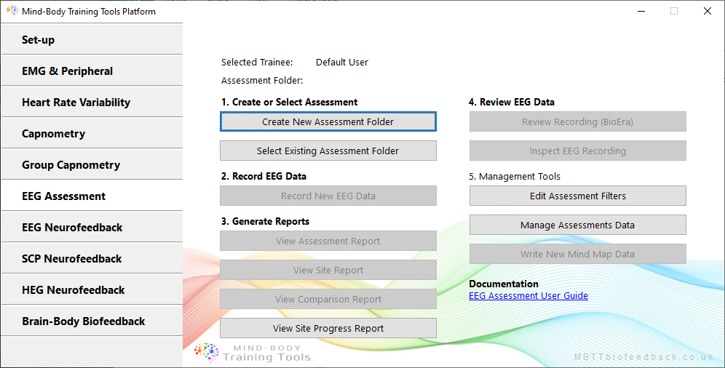Viewport: 725px width, 368px height.
Task: Maximize the application window
Action: point(674,11)
